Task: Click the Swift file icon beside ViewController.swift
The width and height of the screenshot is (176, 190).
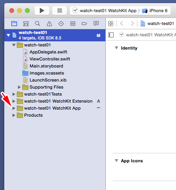Action: 25,59
